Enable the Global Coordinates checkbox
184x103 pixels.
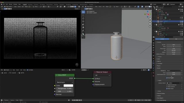coord(167,85)
